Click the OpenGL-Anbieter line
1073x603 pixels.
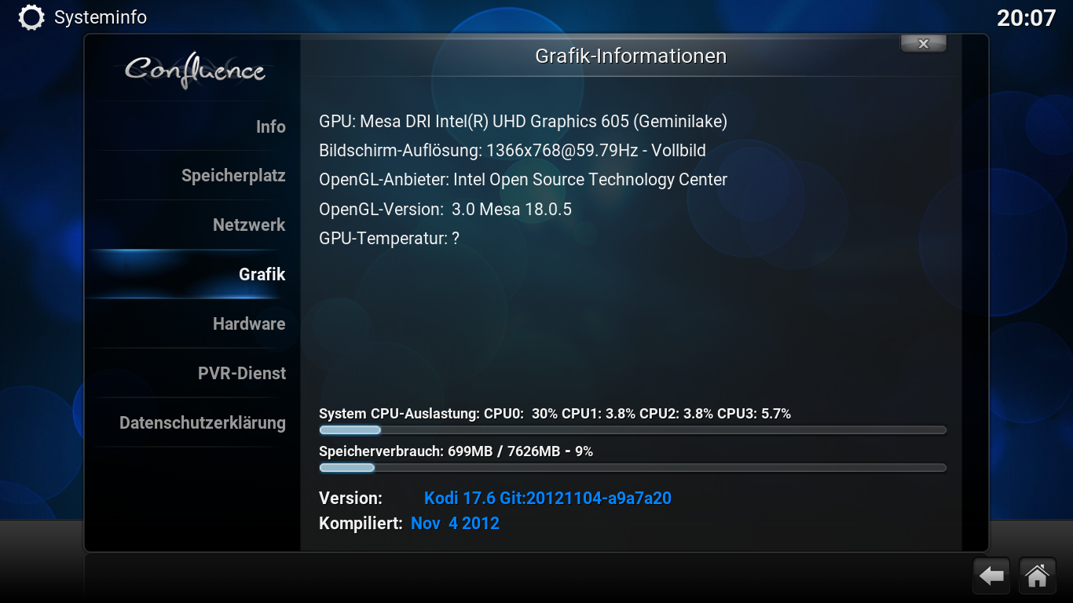[523, 180]
